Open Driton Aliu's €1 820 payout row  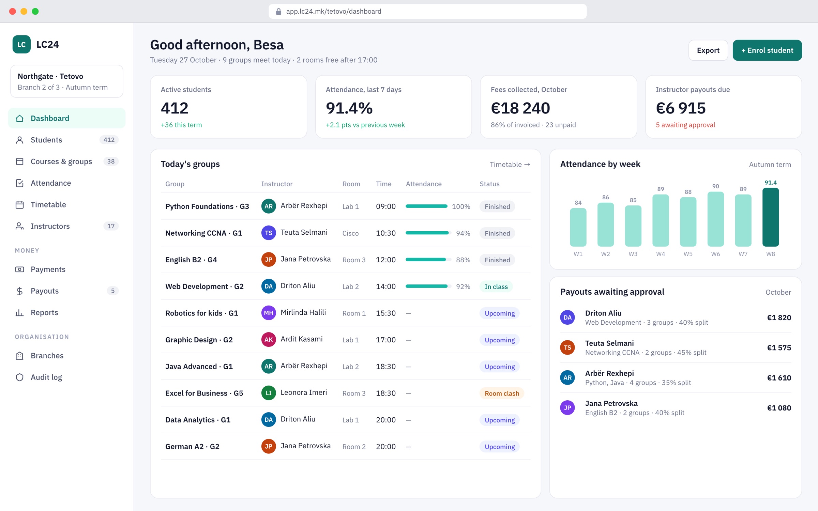676,318
